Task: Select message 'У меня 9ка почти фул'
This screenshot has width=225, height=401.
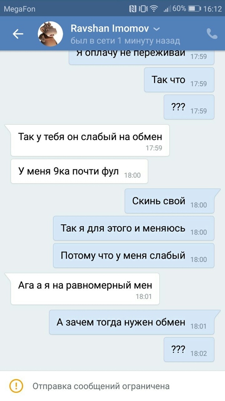Action: click(x=79, y=171)
